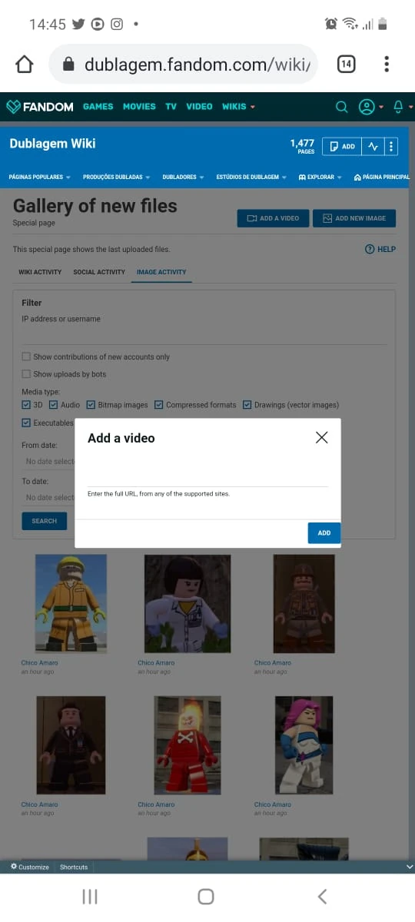Expand WIKIS dropdown in Fandom bar
Screen dimensions: 415x922
(239, 107)
